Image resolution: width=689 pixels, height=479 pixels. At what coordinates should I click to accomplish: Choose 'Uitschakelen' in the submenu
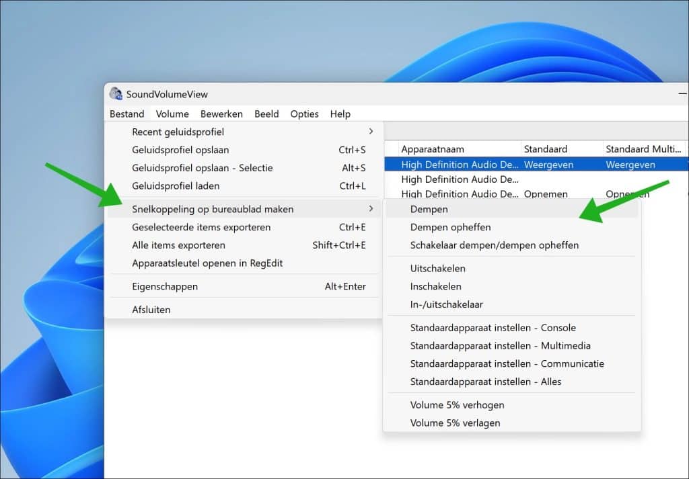pos(512,269)
